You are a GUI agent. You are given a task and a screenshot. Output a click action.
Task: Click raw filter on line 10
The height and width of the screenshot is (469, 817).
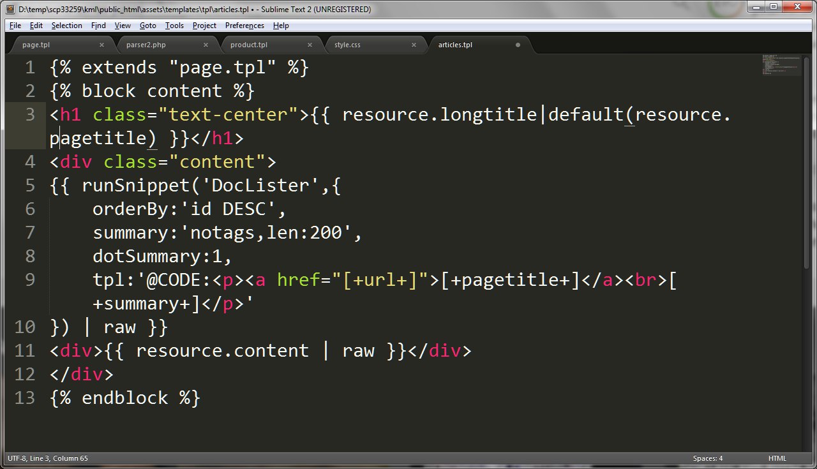coord(119,327)
